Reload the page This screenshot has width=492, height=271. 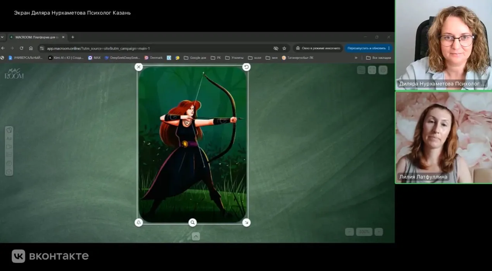(21, 48)
